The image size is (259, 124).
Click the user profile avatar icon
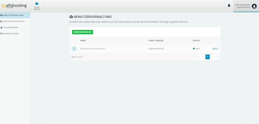(x=254, y=6)
